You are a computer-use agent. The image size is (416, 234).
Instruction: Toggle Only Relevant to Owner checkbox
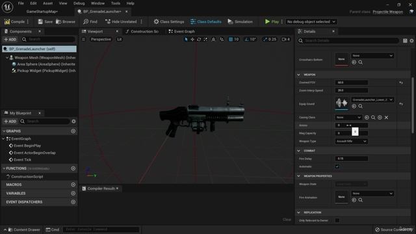pos(337,220)
